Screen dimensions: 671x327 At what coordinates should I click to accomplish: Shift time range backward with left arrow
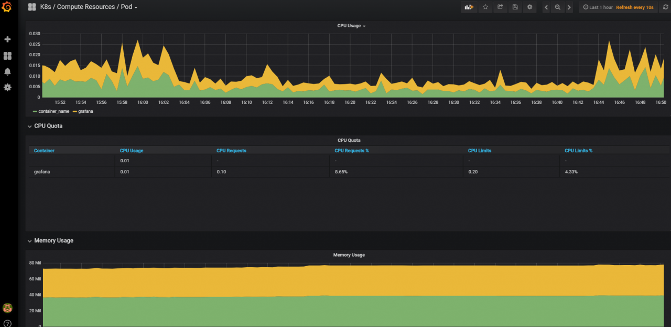click(546, 7)
